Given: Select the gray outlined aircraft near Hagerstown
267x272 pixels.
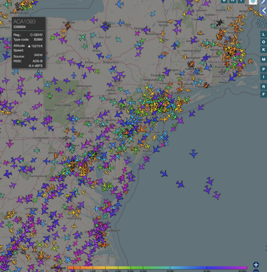Looking at the screenshot, I should [66, 138].
